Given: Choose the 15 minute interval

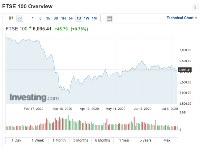Looking at the screenshot, I should pos(48,18).
